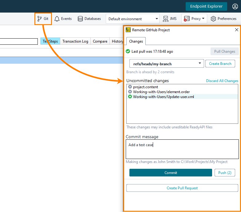Click the Create Pull Request button
241x212 pixels.
coord(182,188)
